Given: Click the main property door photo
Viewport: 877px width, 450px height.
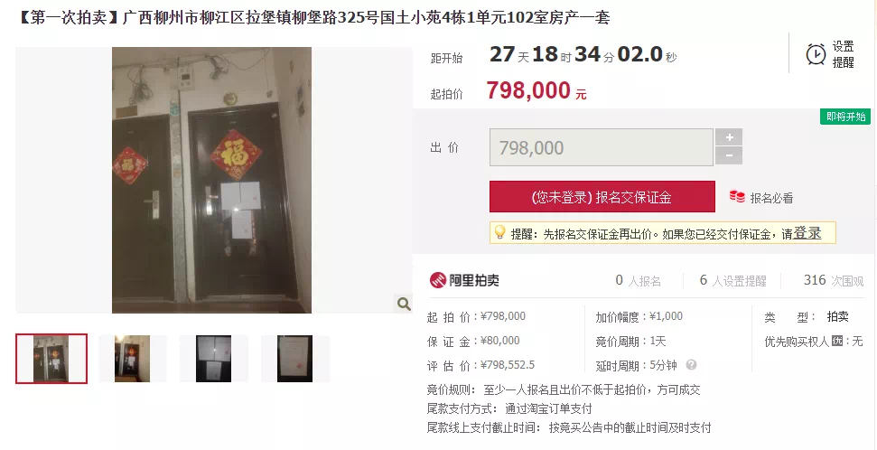Looking at the screenshot, I should tap(211, 180).
